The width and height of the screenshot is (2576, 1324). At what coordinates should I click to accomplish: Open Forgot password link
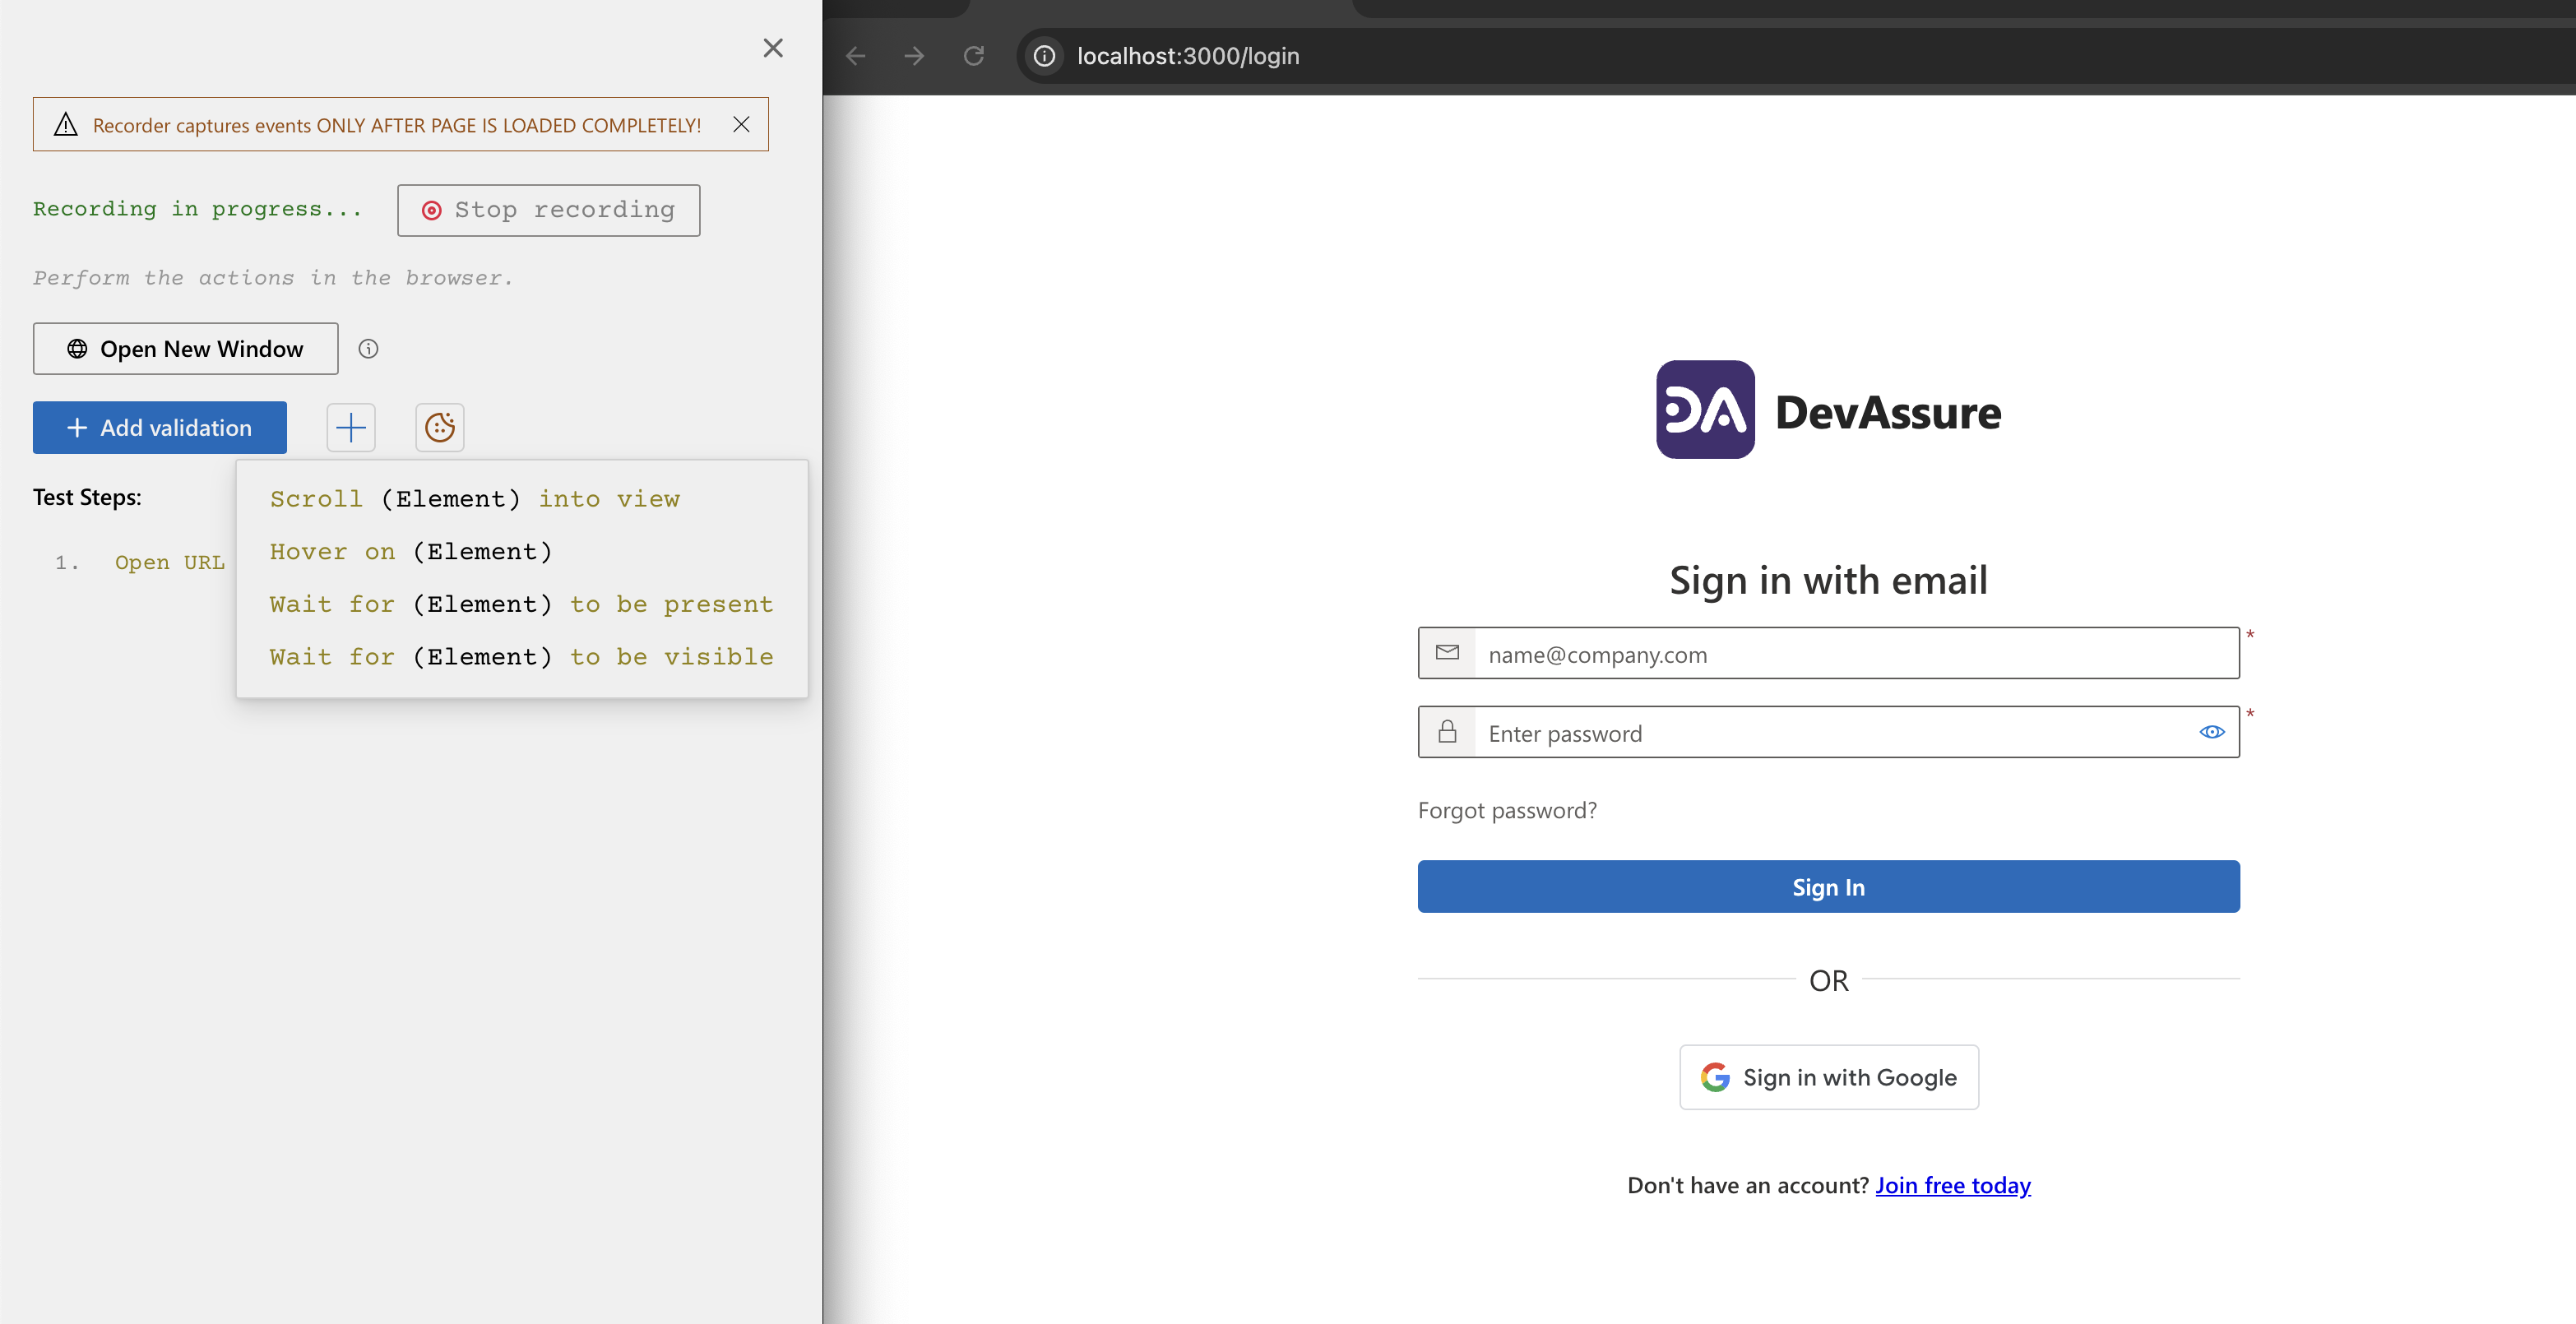[1507, 810]
